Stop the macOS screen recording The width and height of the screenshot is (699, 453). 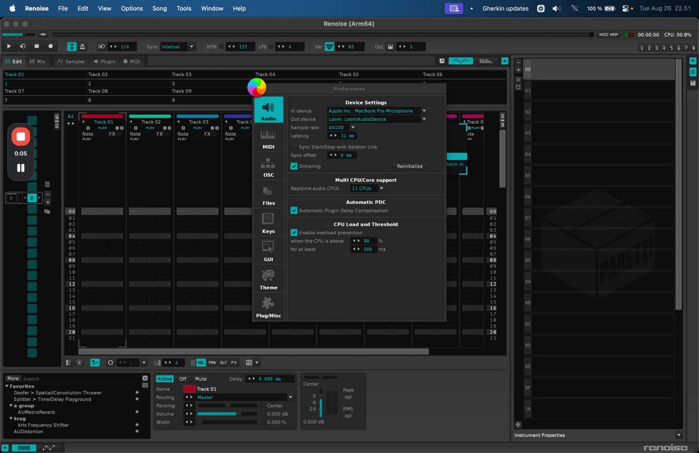click(x=20, y=136)
